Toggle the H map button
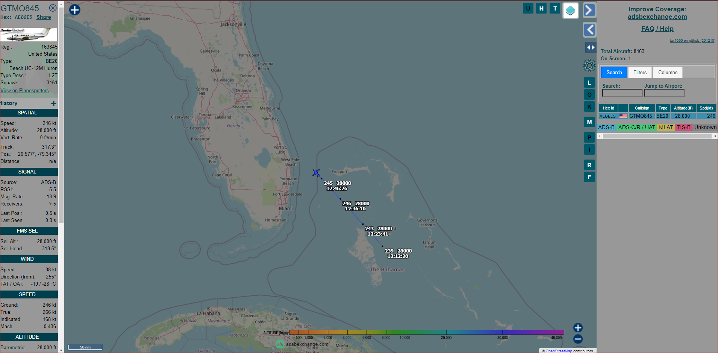718x353 pixels. [541, 8]
